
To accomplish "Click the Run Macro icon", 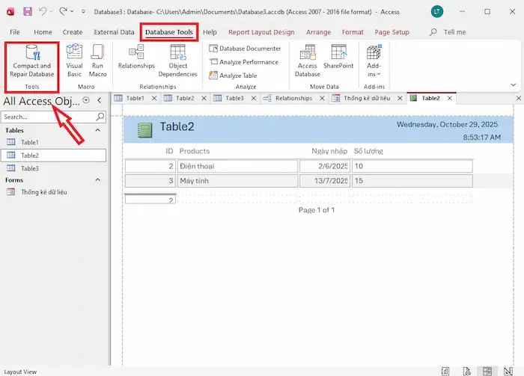I will coord(97,52).
